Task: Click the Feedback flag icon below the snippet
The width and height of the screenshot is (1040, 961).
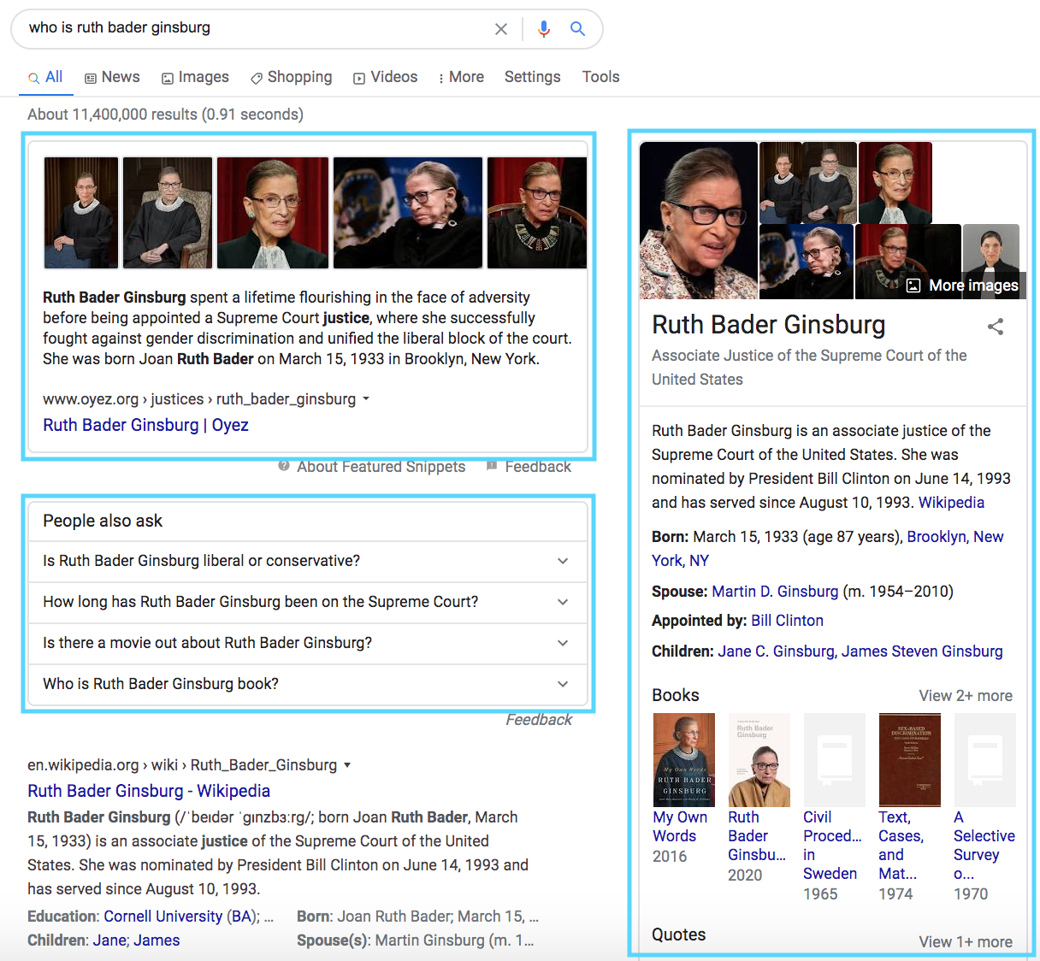Action: click(492, 466)
